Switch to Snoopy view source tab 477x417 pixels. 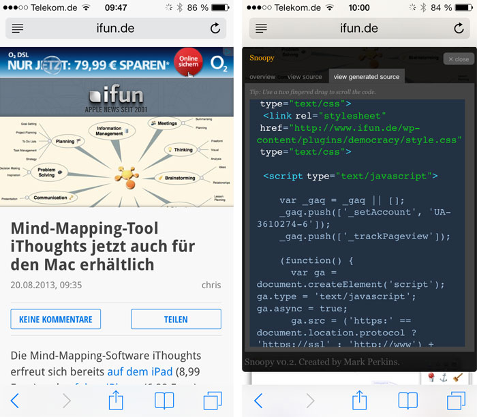coord(305,76)
